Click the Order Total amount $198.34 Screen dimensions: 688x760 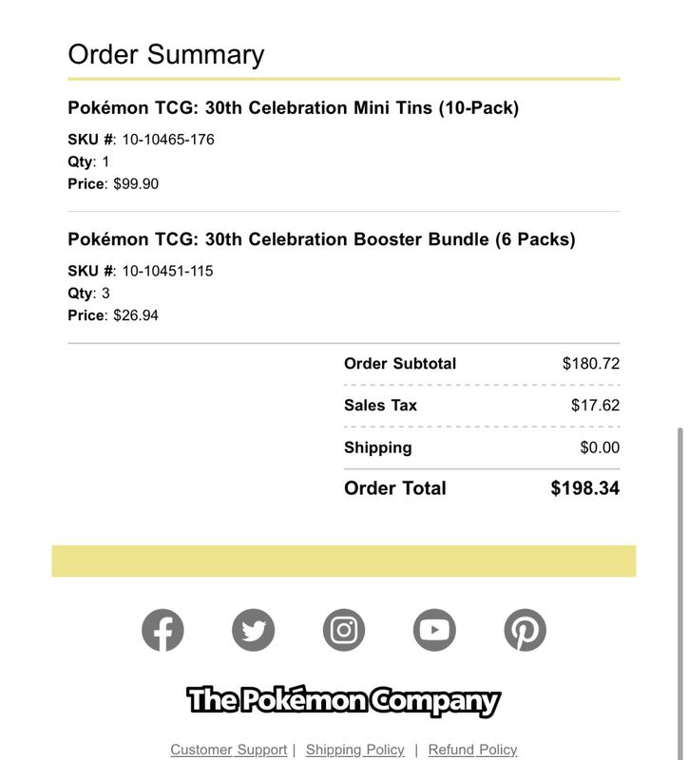point(585,488)
